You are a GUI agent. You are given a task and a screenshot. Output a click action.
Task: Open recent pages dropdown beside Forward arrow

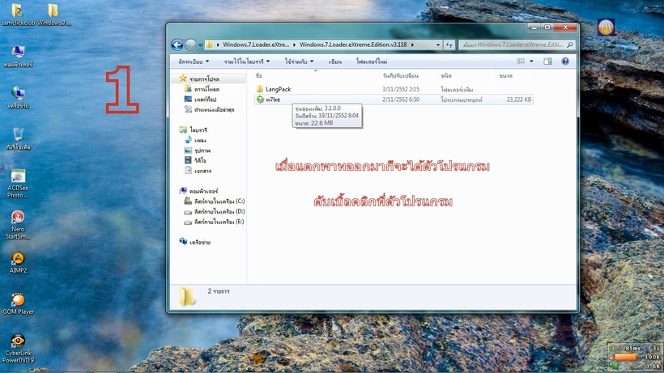pos(200,45)
